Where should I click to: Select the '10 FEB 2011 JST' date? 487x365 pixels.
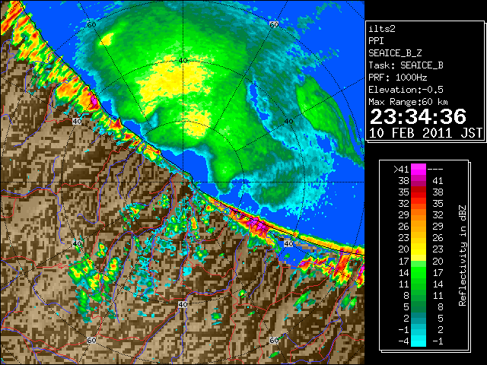tap(426, 133)
